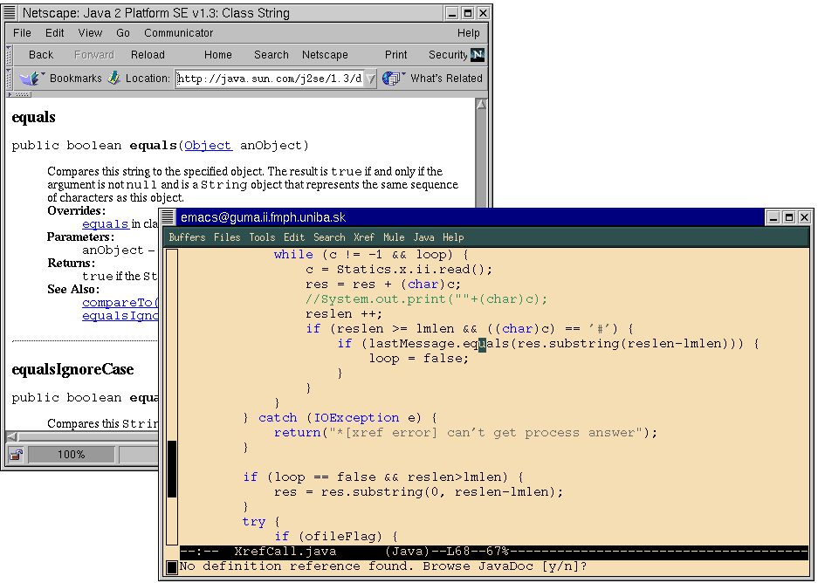Open the What's Related dropdown label
The height and width of the screenshot is (583, 818).
[446, 79]
